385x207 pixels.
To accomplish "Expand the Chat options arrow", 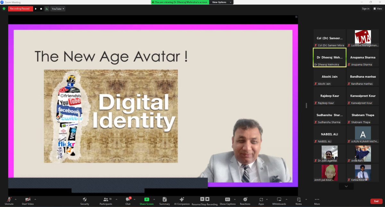I will click(x=134, y=199).
